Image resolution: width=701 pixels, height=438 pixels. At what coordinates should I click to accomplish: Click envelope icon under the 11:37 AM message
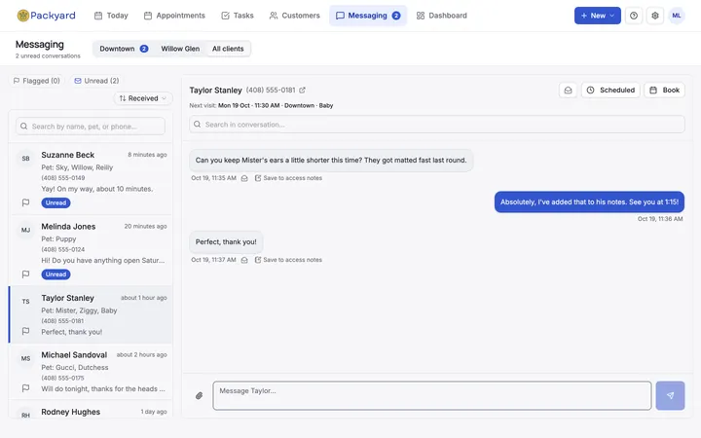click(244, 260)
